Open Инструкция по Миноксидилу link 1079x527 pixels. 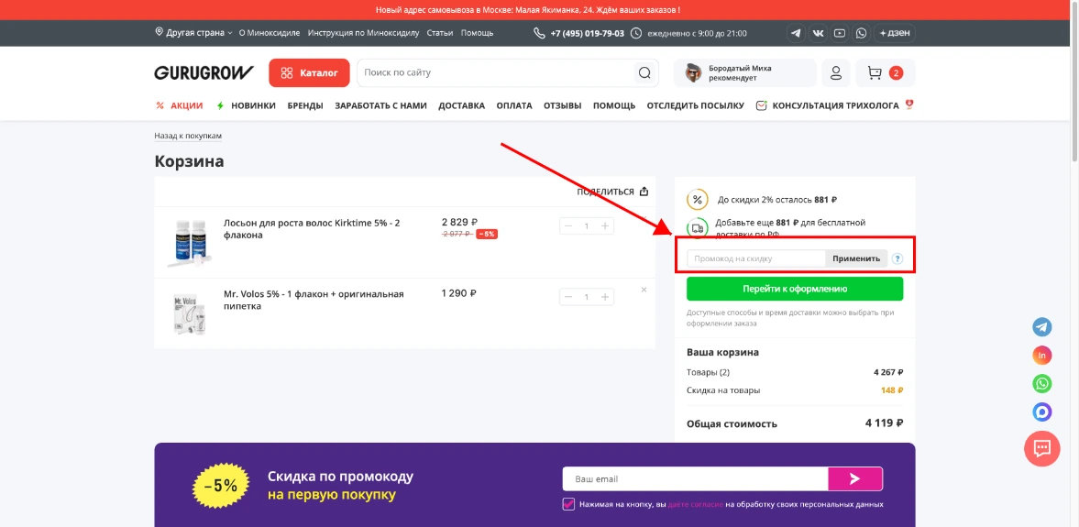coord(363,33)
